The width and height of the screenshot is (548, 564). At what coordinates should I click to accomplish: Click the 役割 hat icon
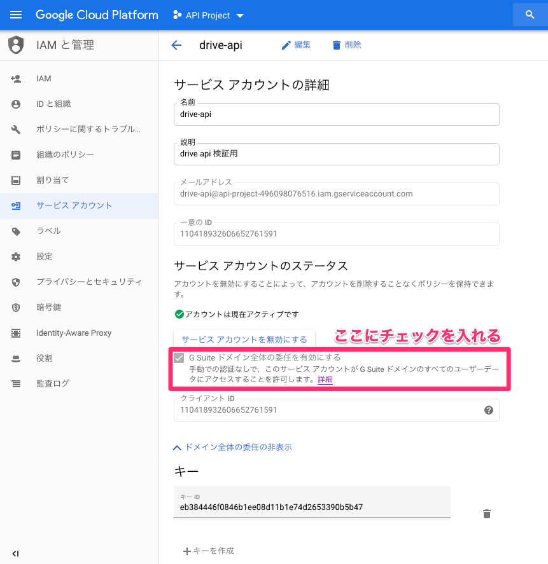16,359
